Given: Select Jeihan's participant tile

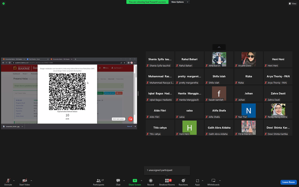Looking at the screenshot, I should tap(249, 93).
